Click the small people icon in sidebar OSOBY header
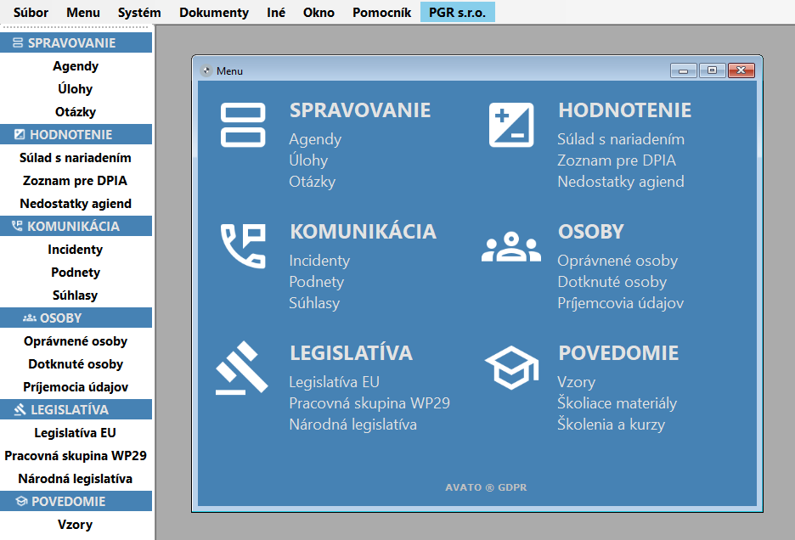Image resolution: width=795 pixels, height=540 pixels. [30, 318]
